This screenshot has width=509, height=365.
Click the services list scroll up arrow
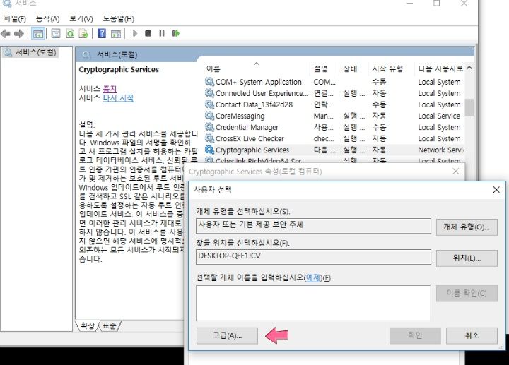pos(469,68)
